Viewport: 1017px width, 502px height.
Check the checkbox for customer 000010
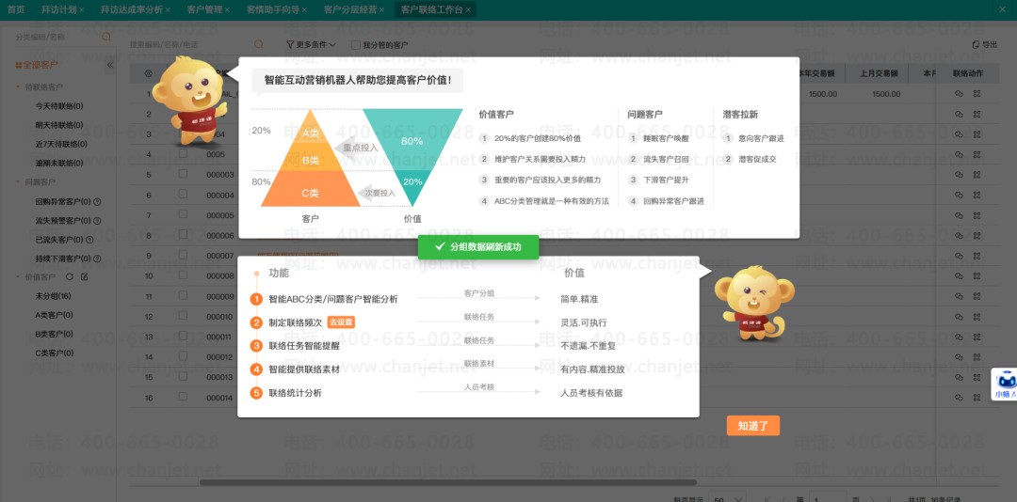point(184,316)
